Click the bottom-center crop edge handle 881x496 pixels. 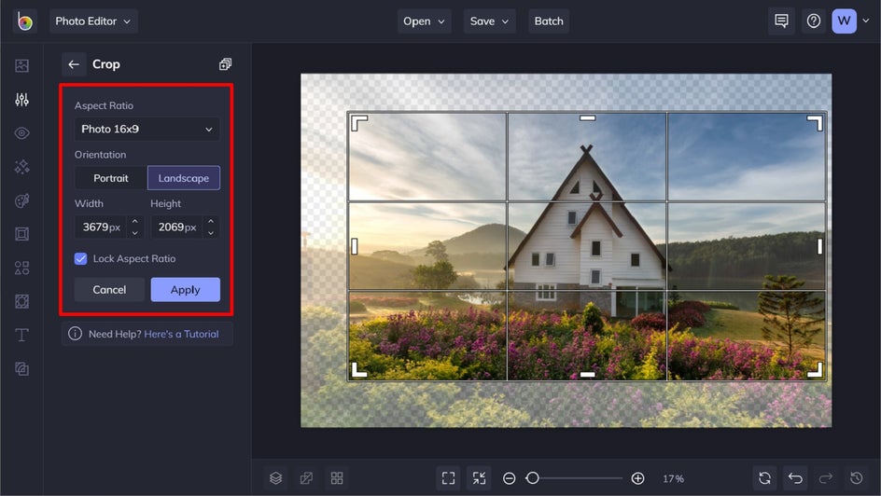pyautogui.click(x=588, y=374)
